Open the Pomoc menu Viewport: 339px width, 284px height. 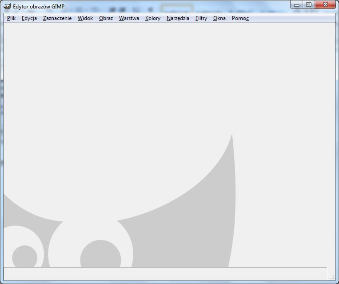pyautogui.click(x=240, y=18)
